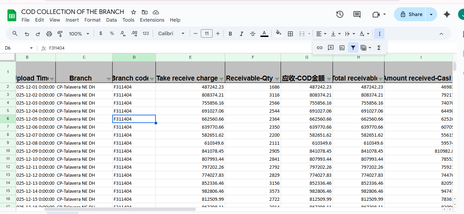Open the Borders tool
Viewport: 464px width, 214px height.
[x=290, y=34]
